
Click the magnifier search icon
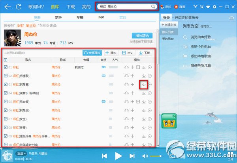coord(153,6)
